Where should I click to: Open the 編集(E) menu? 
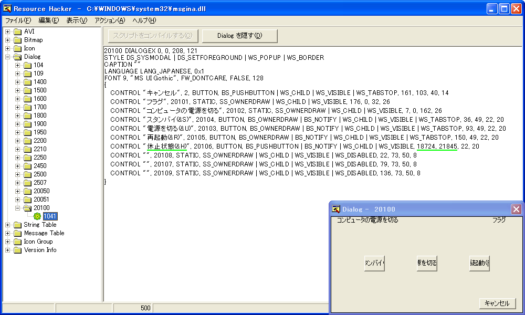tap(48, 20)
